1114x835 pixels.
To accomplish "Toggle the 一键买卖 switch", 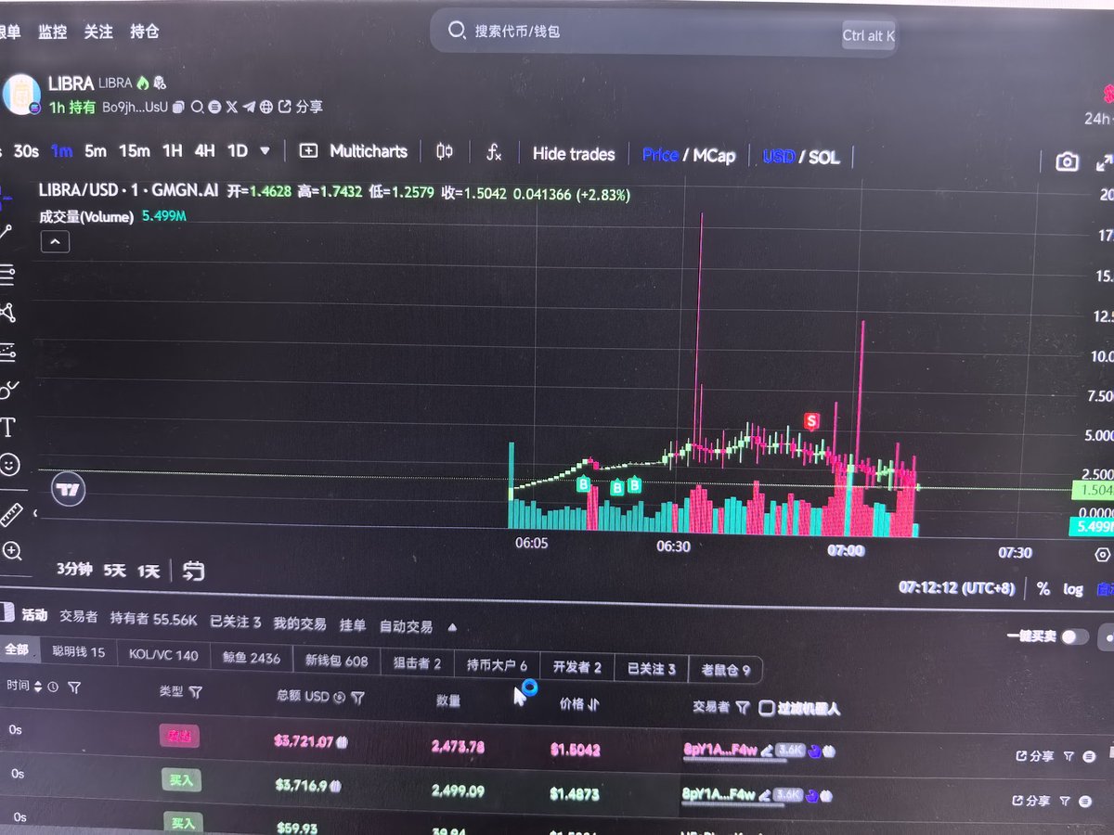I will [1074, 636].
